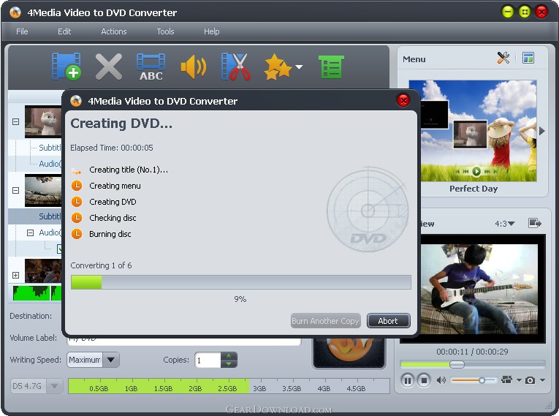The height and width of the screenshot is (416, 559).
Task: Click the Effects stars icon
Action: click(x=278, y=67)
